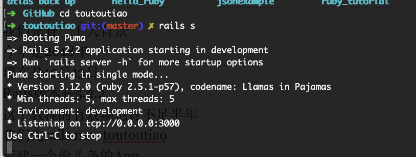Click the hello_ruby directory name
Screen dimensions: 416x157
138,2
